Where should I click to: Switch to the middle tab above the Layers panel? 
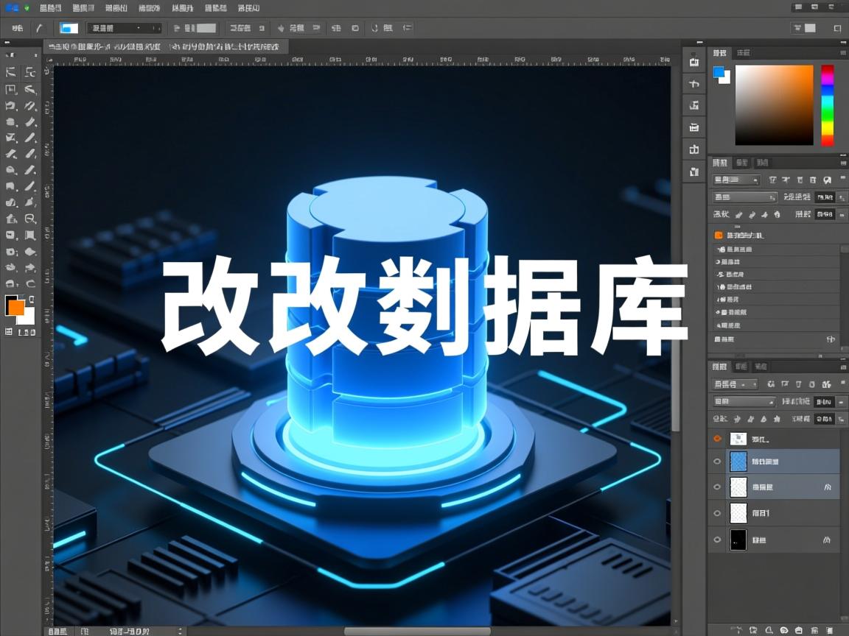[x=742, y=366]
